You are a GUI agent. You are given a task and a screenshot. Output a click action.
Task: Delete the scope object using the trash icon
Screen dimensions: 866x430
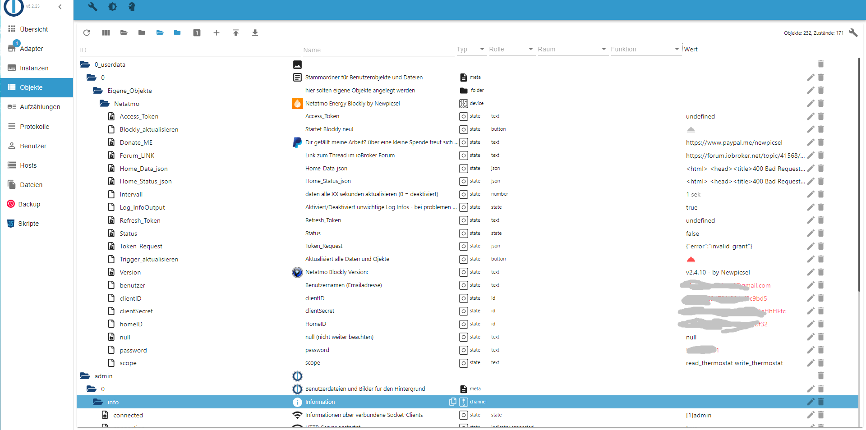821,363
